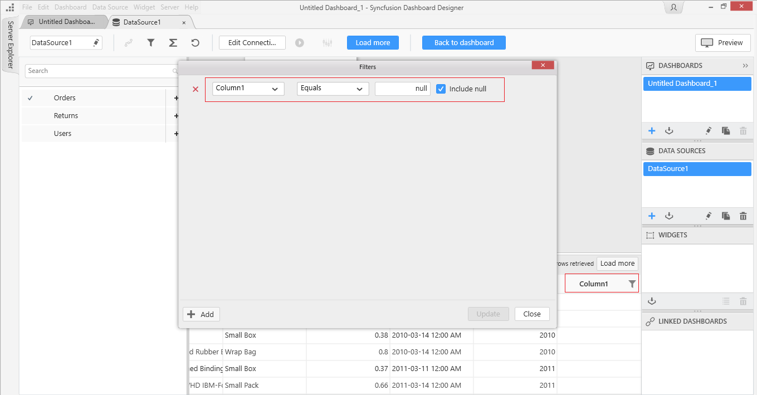Click the Add filter button
The image size is (757, 395).
click(x=201, y=314)
